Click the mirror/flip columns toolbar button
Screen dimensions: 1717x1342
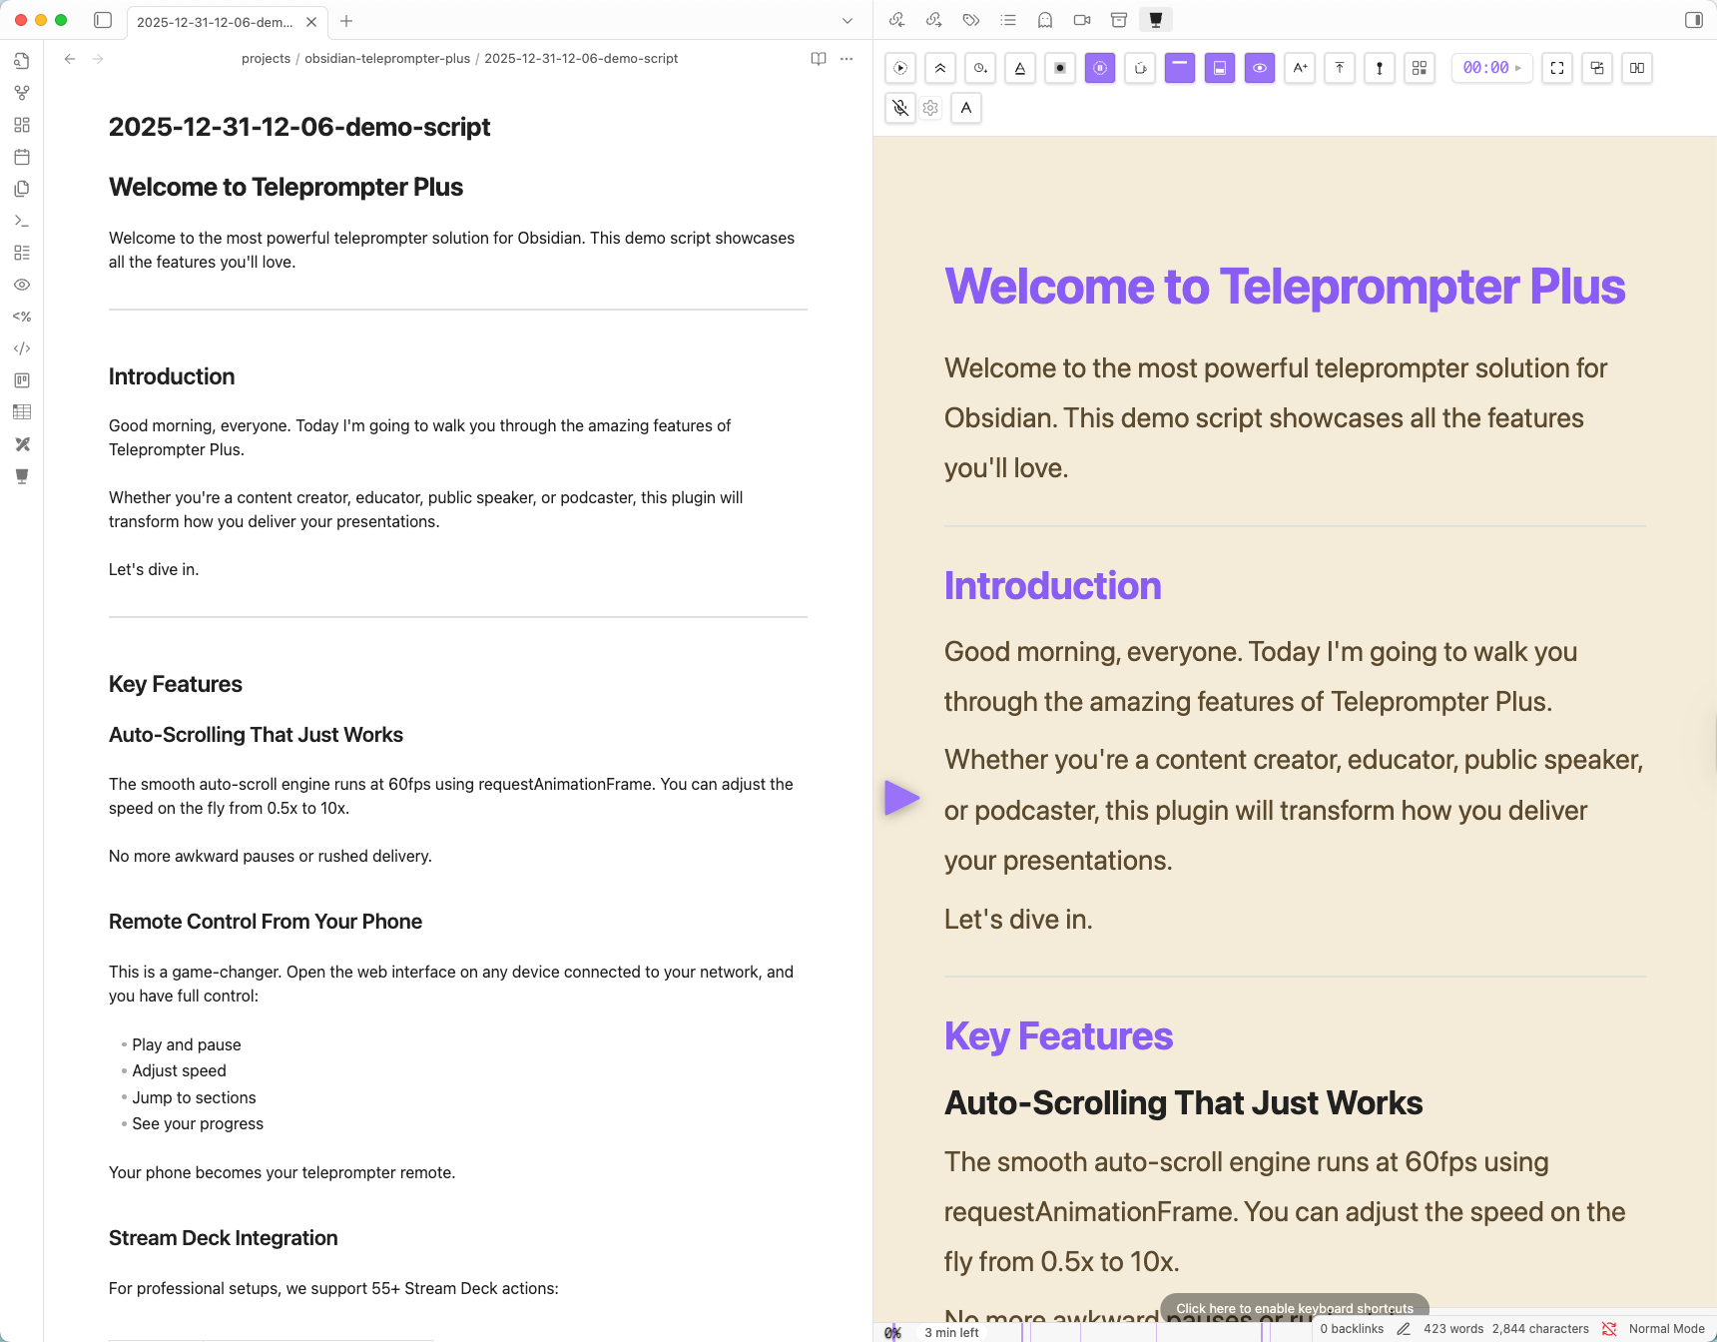click(x=1637, y=68)
